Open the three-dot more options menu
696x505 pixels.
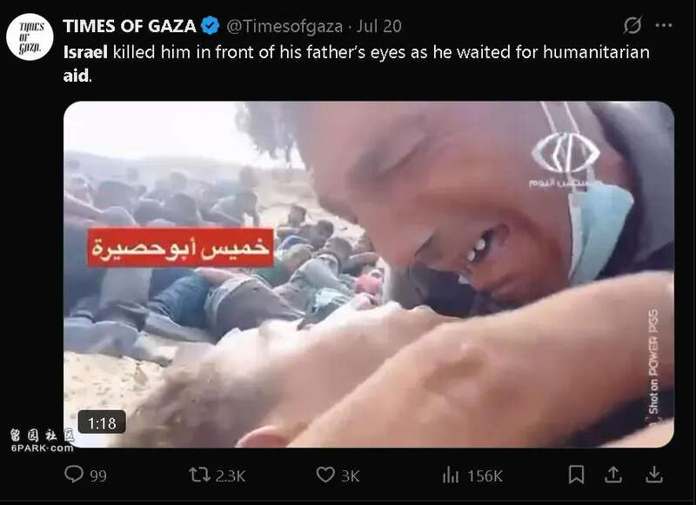coord(664,26)
